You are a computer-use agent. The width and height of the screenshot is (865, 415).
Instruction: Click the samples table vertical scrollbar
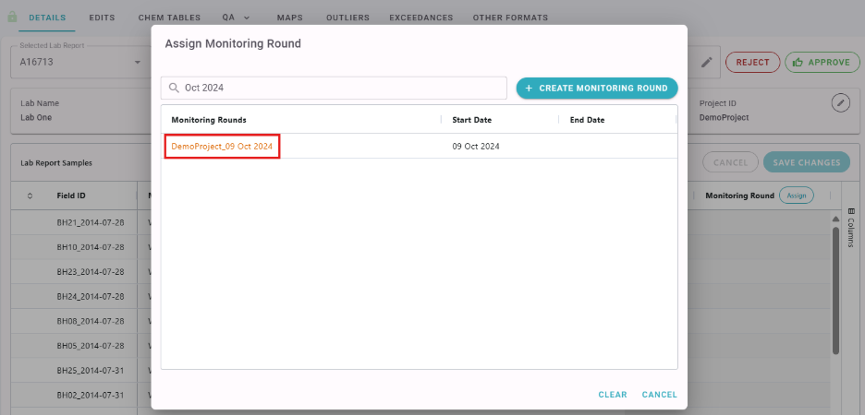(x=835, y=286)
